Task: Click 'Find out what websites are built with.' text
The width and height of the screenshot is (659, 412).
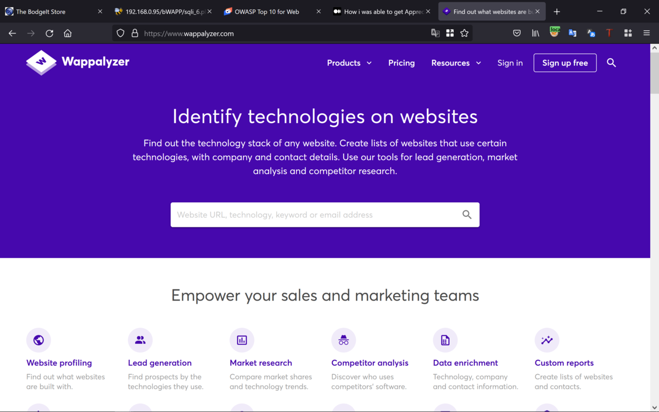Action: [x=65, y=382]
